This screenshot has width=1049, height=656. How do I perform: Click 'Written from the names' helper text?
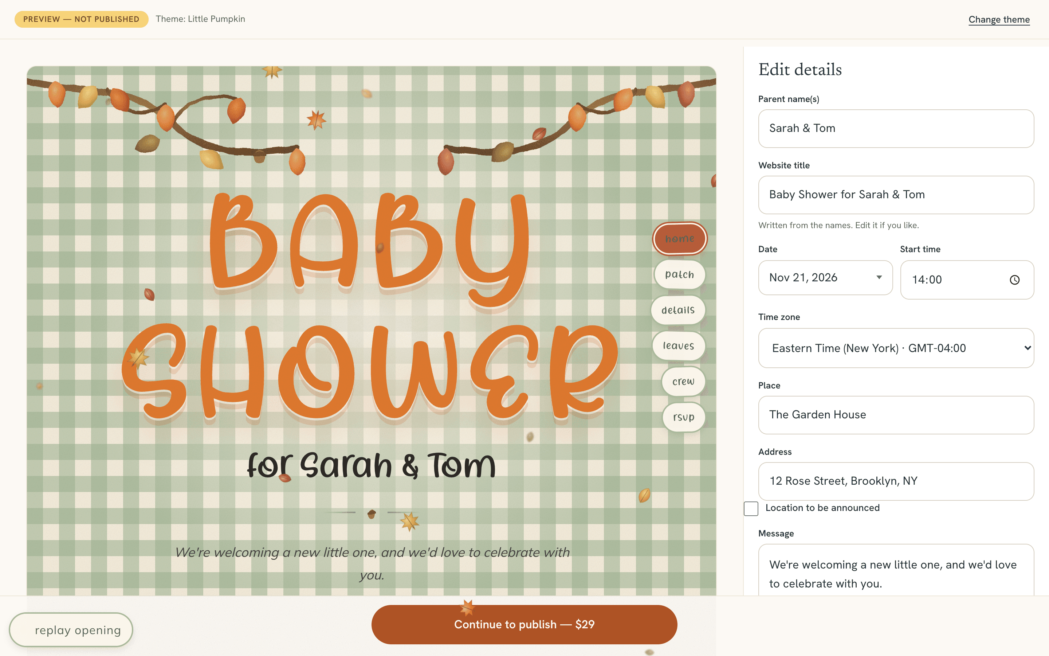[838, 225]
